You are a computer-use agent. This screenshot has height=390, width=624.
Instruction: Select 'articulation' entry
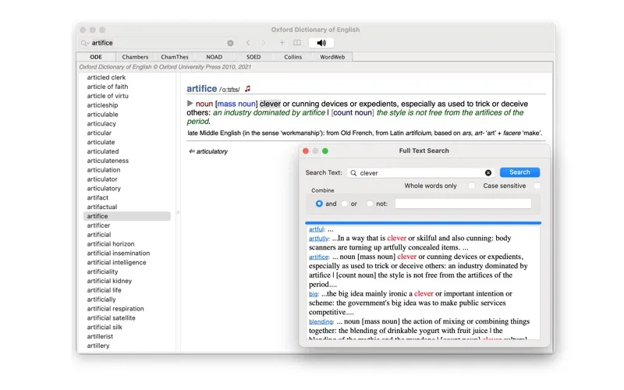(x=104, y=170)
